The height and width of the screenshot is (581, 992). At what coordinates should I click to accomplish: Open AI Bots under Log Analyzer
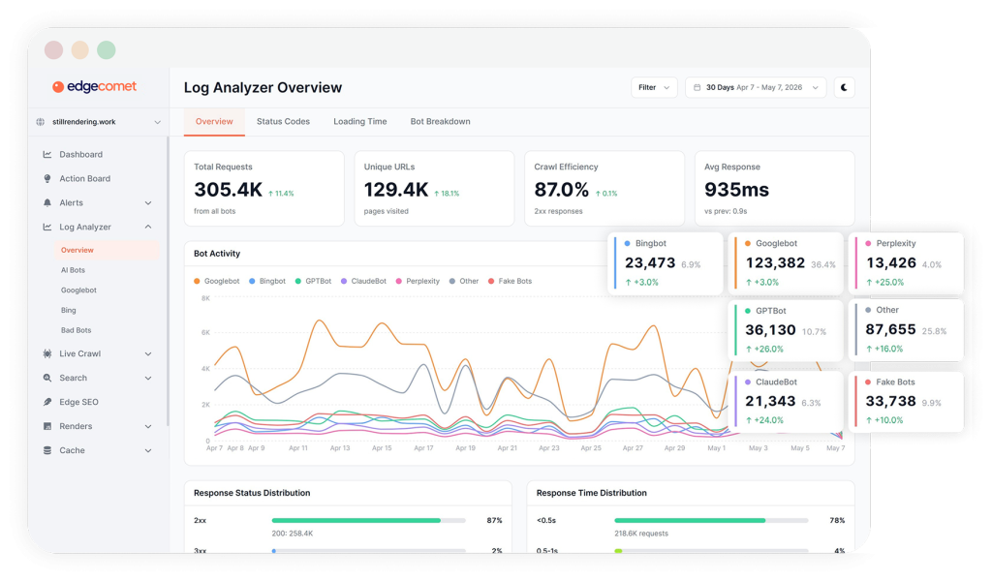point(73,270)
